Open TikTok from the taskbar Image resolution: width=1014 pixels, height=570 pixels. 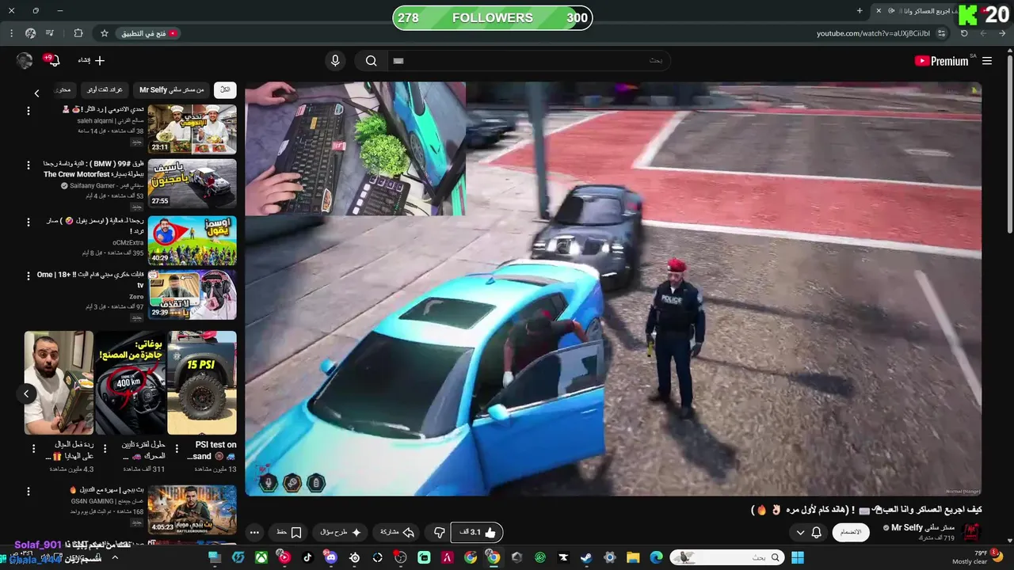pos(307,557)
